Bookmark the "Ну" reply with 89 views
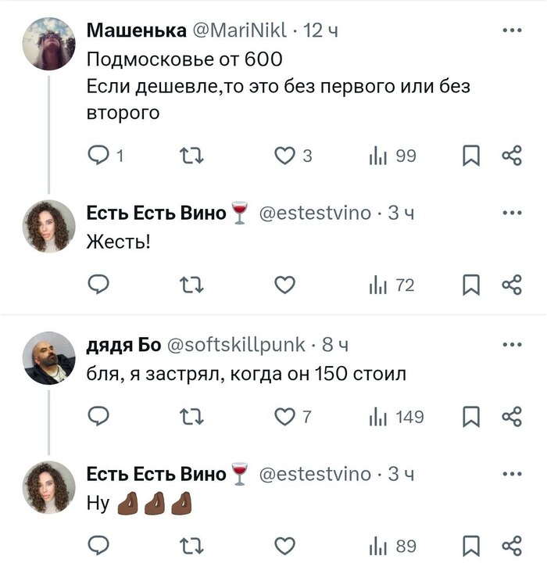 pos(471,546)
